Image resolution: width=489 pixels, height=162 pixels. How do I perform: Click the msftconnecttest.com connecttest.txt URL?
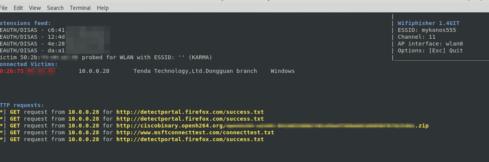click(195, 132)
